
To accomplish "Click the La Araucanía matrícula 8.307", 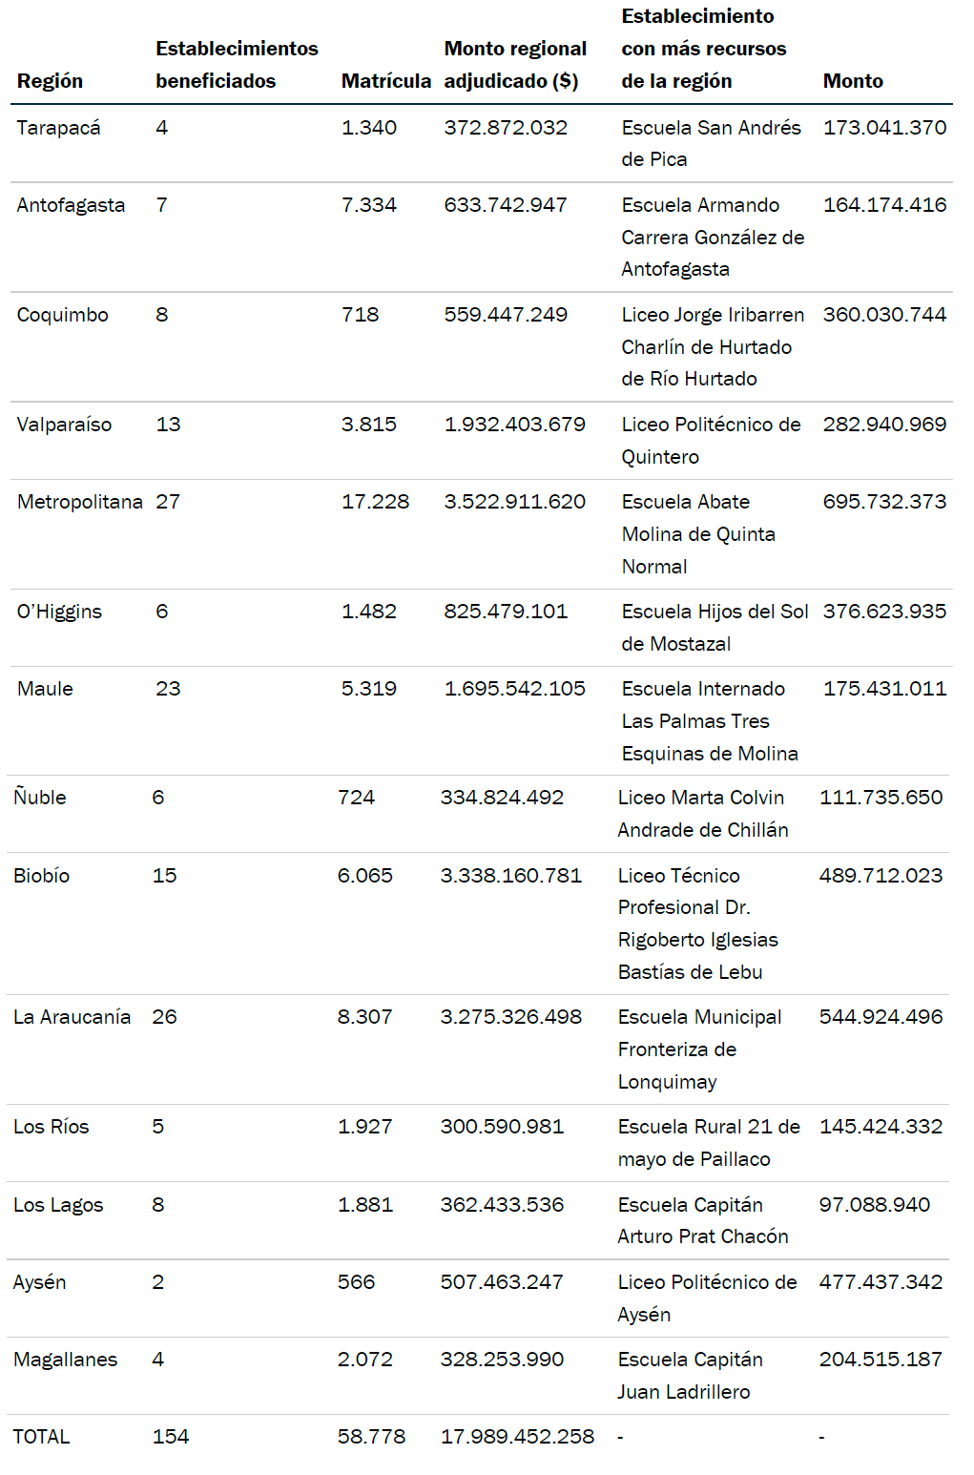I will (364, 1017).
